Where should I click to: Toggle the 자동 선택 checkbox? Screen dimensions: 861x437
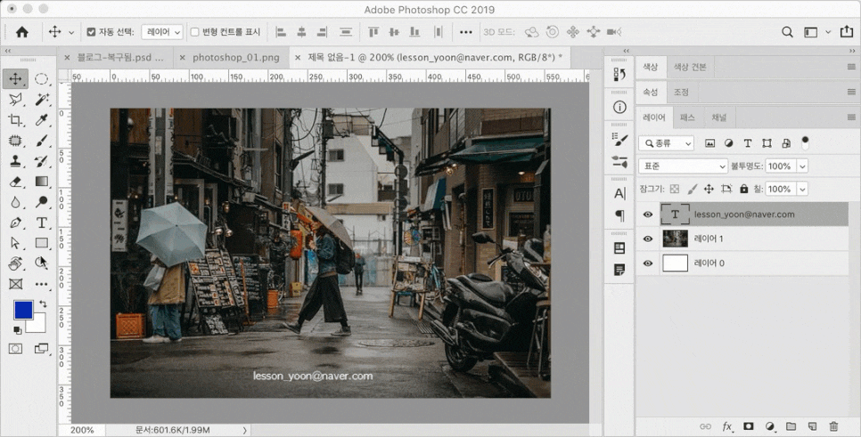(x=91, y=32)
